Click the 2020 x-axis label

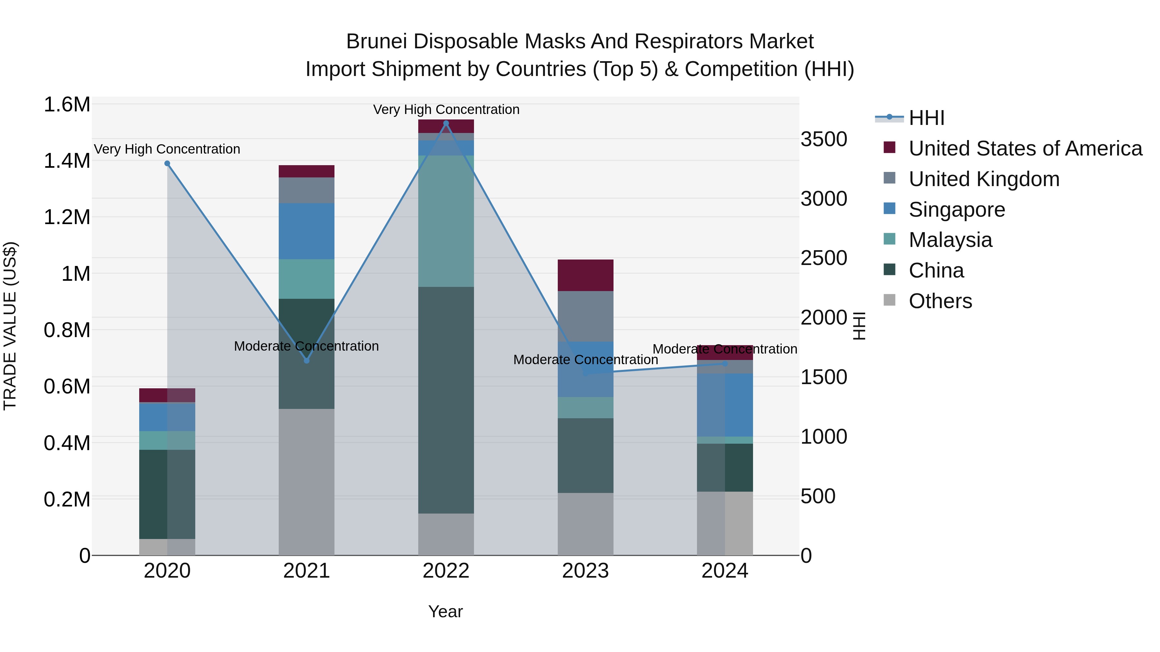[x=167, y=571]
